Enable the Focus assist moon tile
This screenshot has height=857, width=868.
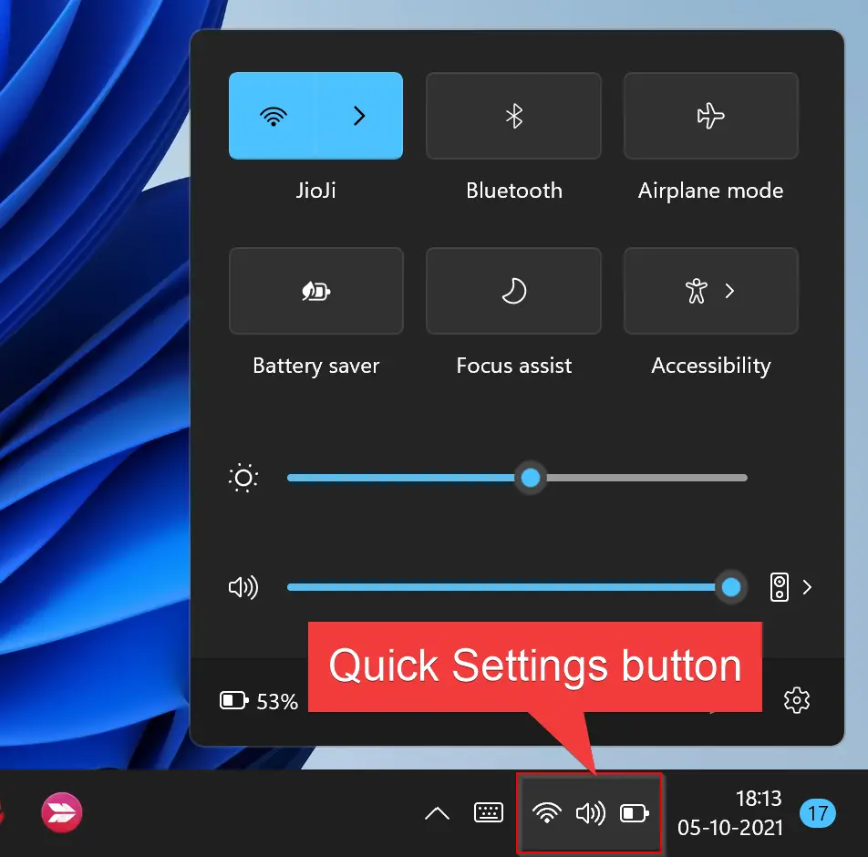pos(513,291)
